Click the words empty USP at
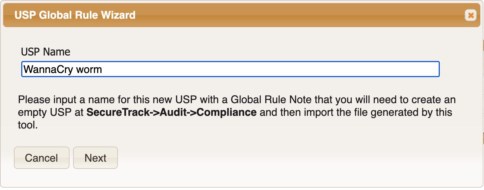 pyautogui.click(x=50, y=112)
